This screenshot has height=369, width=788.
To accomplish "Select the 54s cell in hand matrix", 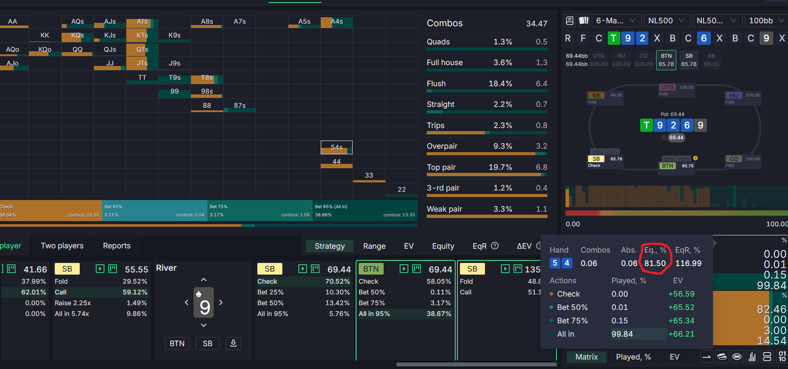I will [x=337, y=147].
